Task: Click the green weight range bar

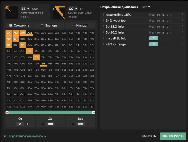Action: pos(50,112)
